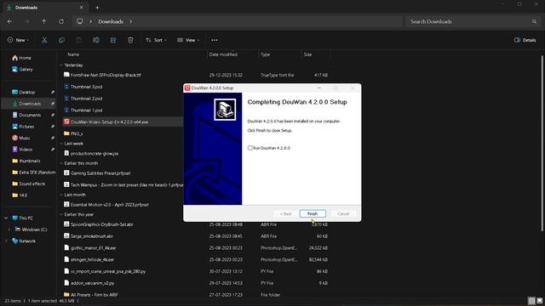Select gothic_manor_01_4k.exr file
Screen dimensions: 545x306
tap(93, 248)
